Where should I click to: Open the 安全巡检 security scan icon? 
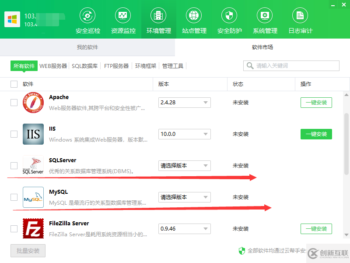click(x=87, y=15)
